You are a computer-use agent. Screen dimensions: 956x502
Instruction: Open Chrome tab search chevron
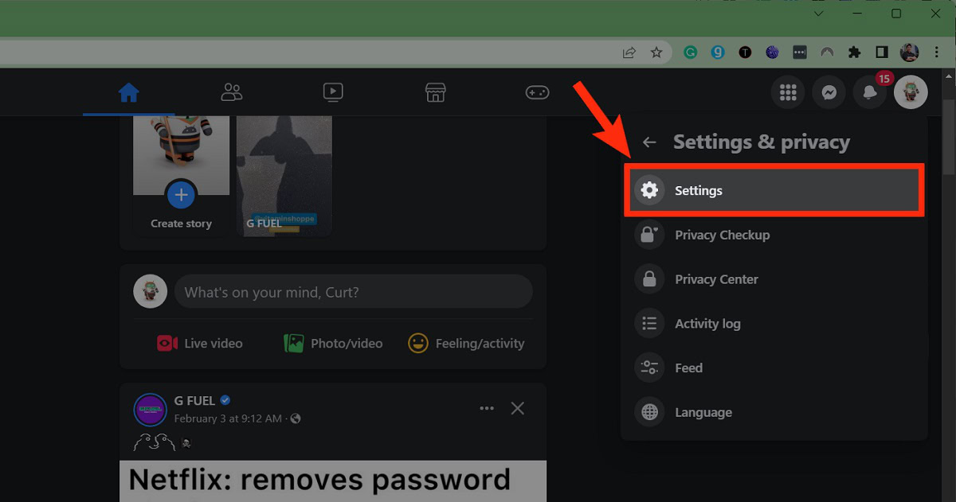coord(819,14)
